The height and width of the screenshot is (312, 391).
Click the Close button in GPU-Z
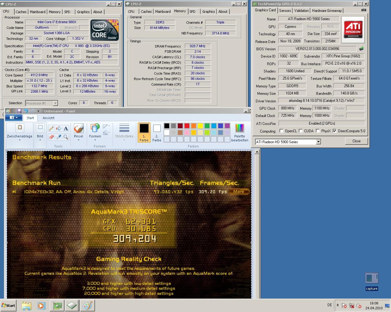click(356, 141)
